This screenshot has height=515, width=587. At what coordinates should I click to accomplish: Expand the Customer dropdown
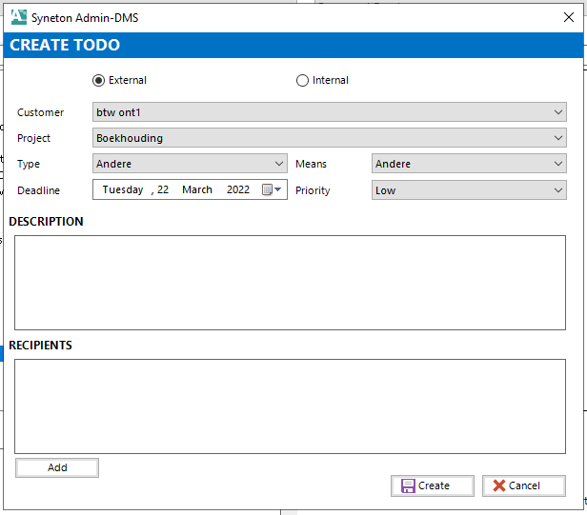558,112
